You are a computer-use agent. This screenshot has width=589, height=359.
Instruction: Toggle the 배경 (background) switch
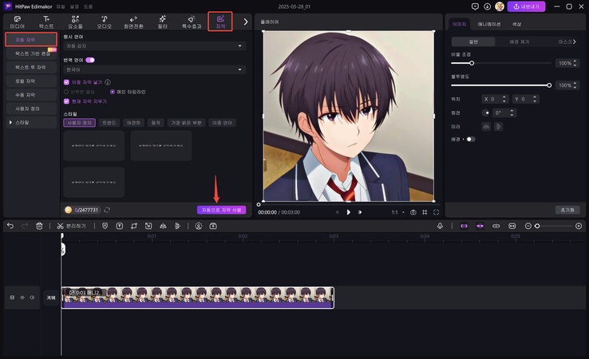(x=470, y=139)
